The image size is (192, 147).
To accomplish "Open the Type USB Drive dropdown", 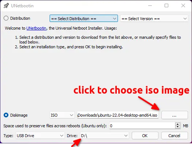I will [40, 136].
